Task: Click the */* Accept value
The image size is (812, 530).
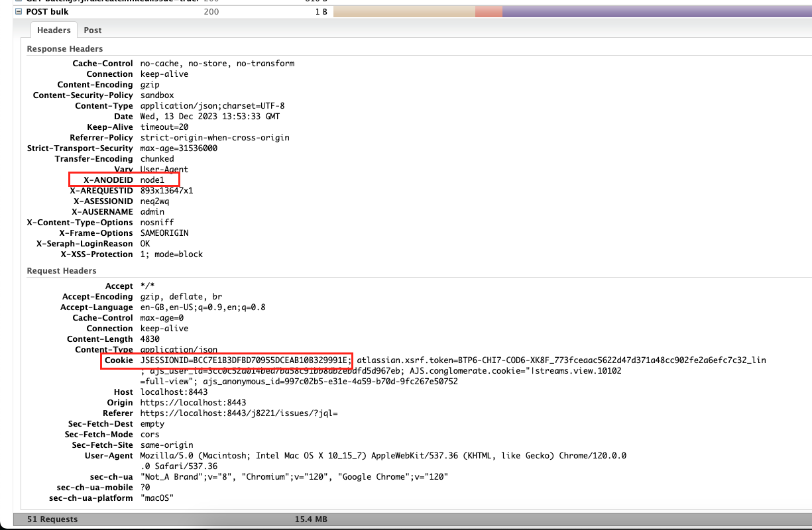Action: coord(147,286)
